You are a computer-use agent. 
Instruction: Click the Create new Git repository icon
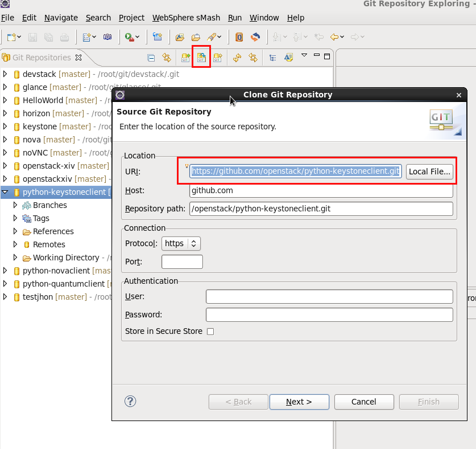click(217, 58)
